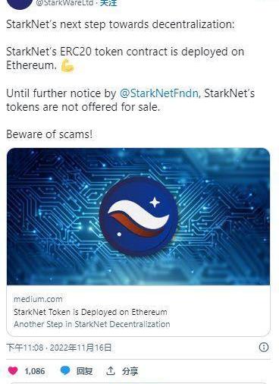Click the 回复 reply label
Screen dimensions: 279x384
pos(84,371)
